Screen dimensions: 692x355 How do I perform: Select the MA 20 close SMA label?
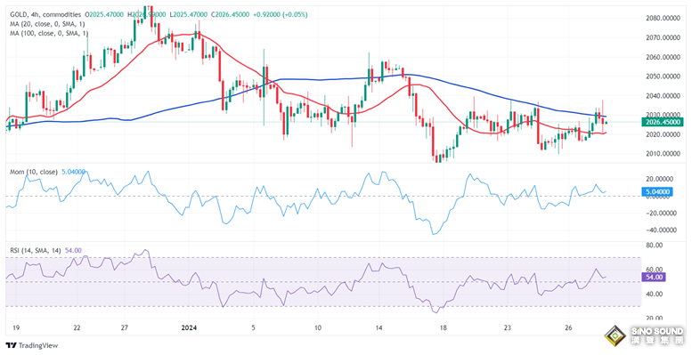tap(48, 24)
